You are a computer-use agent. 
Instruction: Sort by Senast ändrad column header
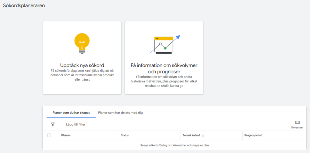191,135
